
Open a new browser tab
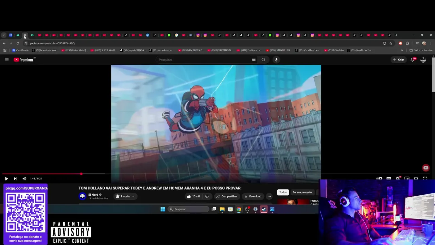[396, 35]
